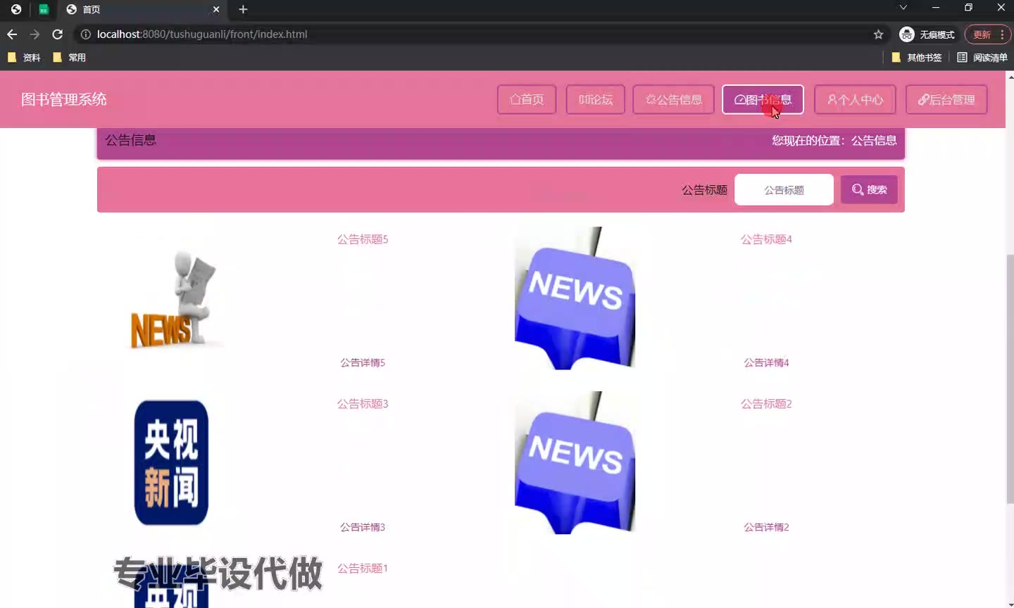Viewport: 1014px width, 608px height.
Task: Click the page vertical scrollbar thumb
Action: (1010, 379)
